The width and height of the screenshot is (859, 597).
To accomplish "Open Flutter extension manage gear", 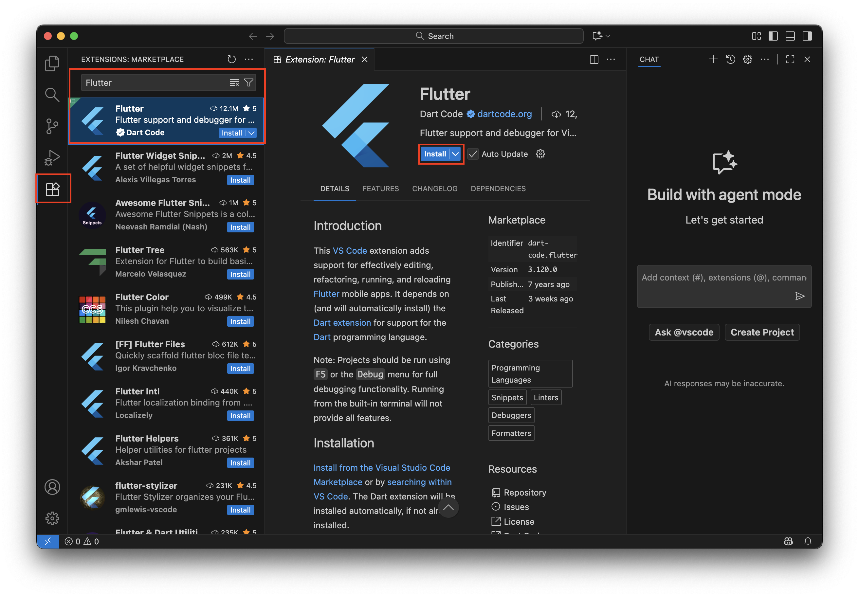I will coord(540,154).
